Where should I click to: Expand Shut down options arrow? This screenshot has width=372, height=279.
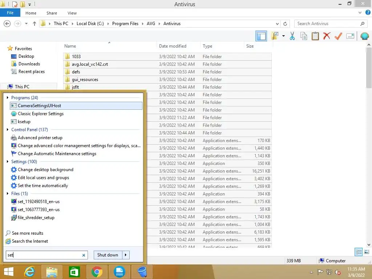pyautogui.click(x=126, y=255)
